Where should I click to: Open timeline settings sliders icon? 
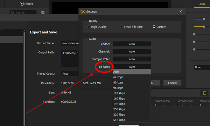pos(204,93)
